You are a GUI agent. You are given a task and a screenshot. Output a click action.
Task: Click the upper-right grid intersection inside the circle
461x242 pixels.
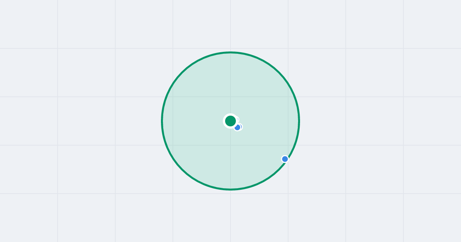coord(288,97)
